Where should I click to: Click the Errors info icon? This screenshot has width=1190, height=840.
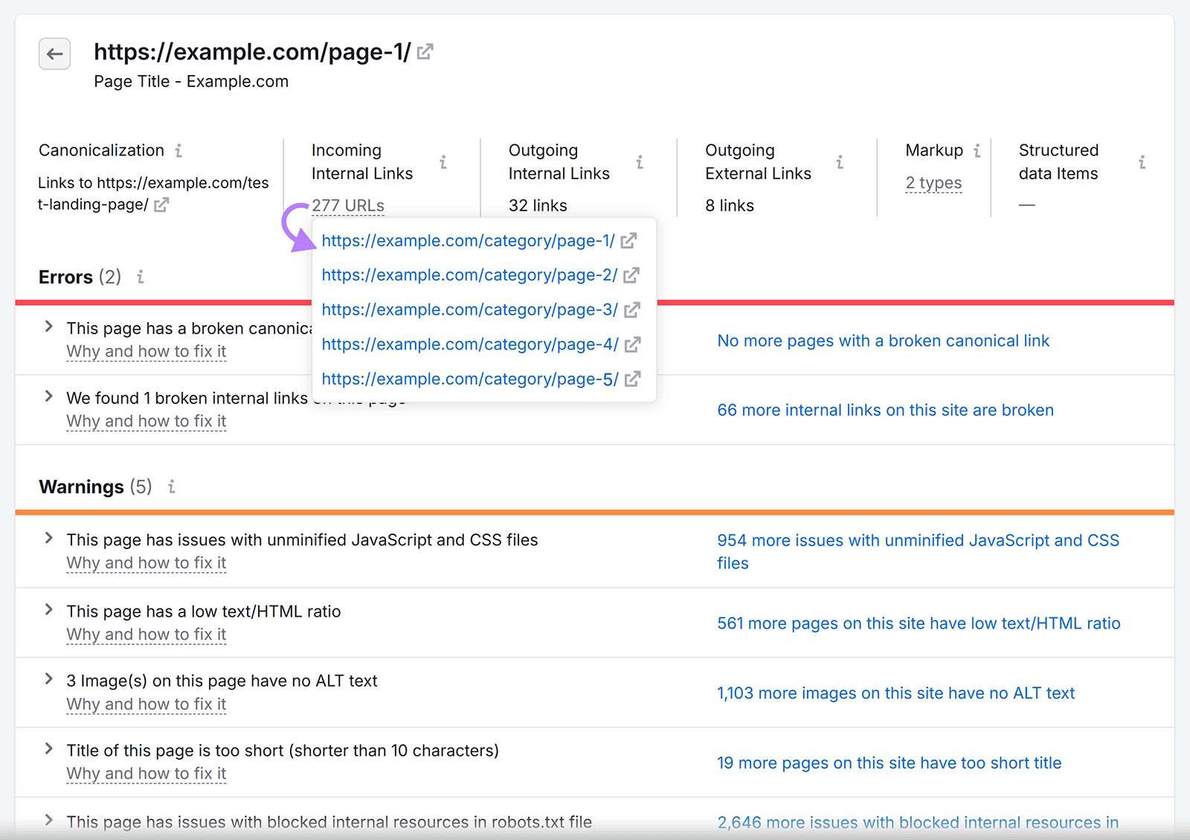click(x=140, y=277)
